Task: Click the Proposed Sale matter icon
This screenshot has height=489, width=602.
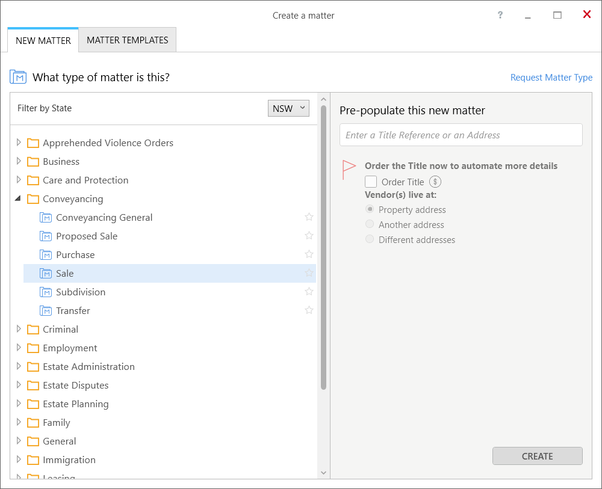Action: [46, 236]
